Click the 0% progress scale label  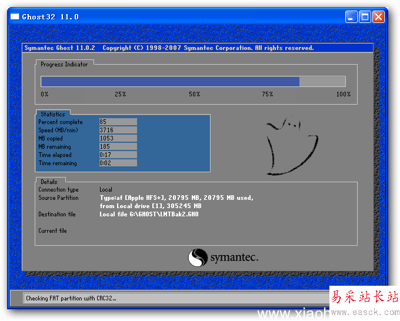pos(44,94)
